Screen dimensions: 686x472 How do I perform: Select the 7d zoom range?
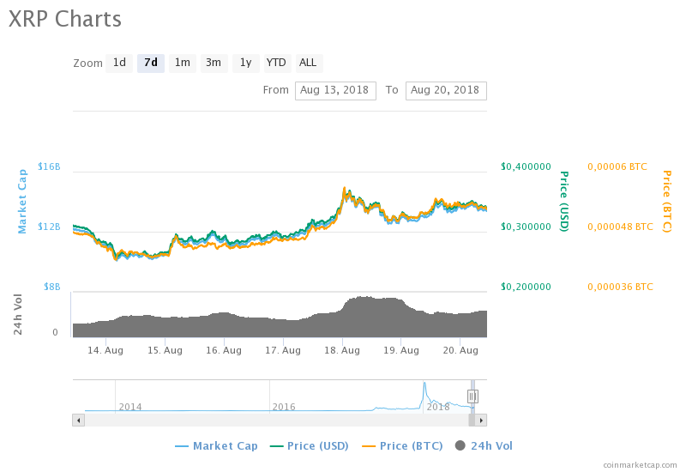(151, 63)
